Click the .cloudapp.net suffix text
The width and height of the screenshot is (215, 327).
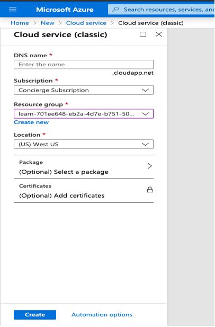[x=133, y=73]
